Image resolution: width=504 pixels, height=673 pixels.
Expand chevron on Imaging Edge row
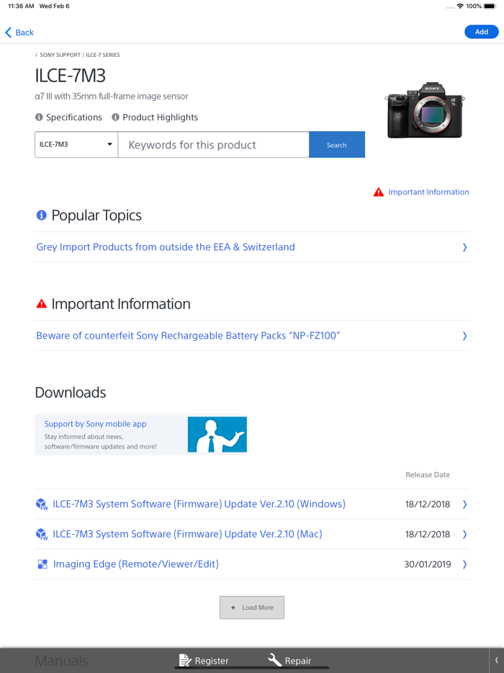[464, 564]
